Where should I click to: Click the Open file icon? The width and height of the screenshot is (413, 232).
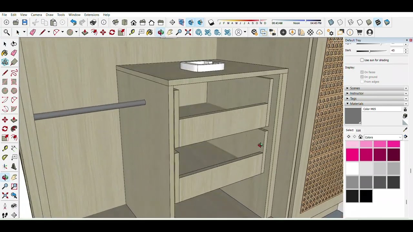tap(15, 22)
